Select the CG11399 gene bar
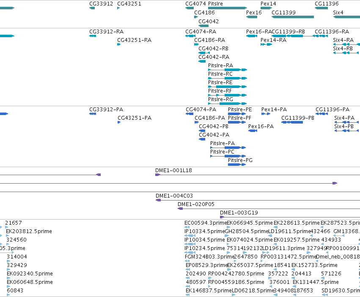 pos(293,17)
